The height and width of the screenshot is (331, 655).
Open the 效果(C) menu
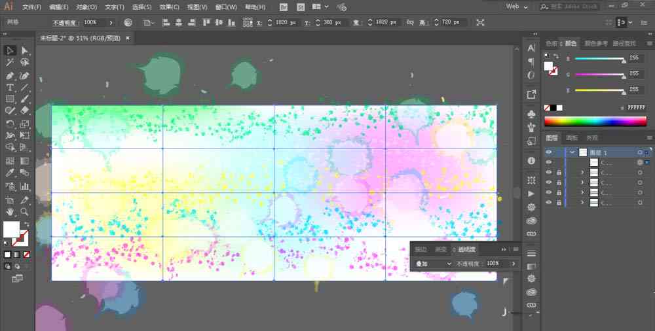pyautogui.click(x=169, y=7)
